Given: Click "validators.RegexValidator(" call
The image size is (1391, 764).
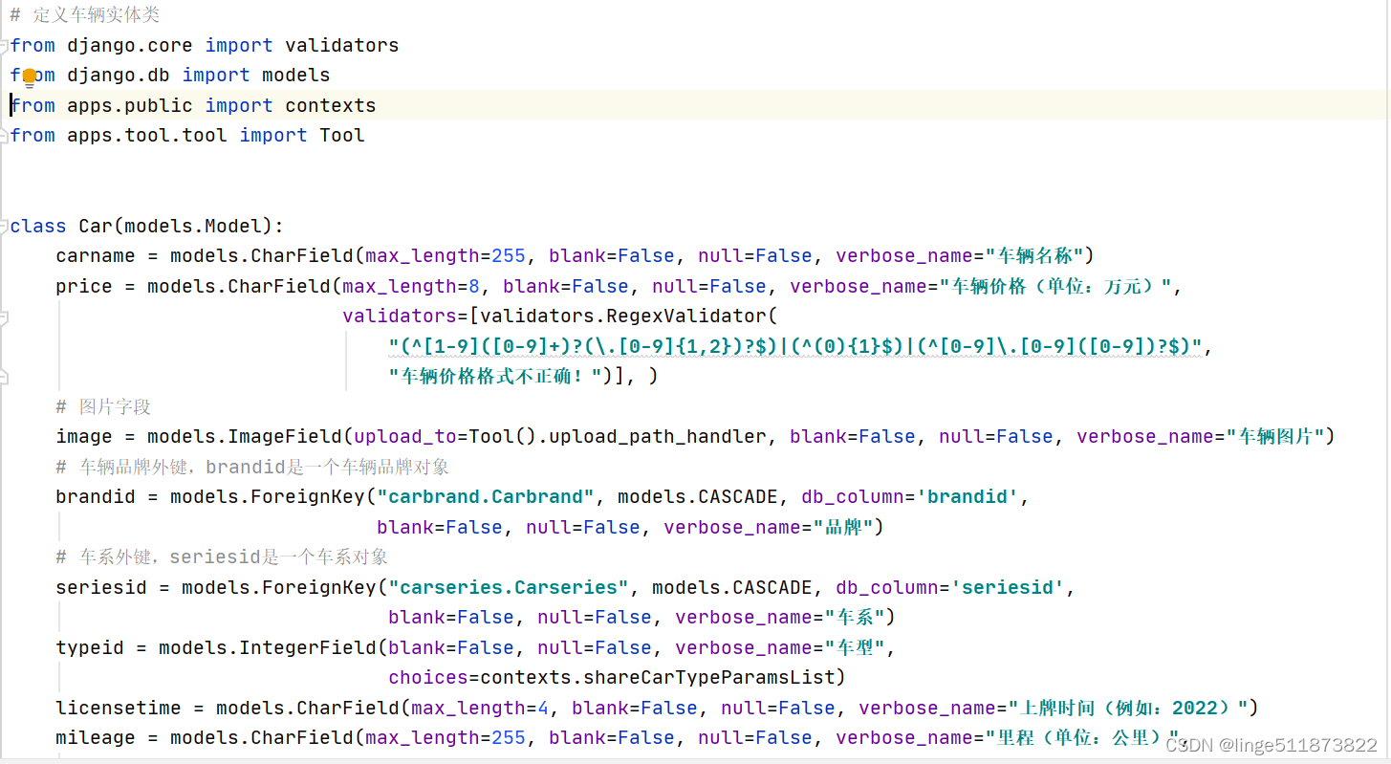Looking at the screenshot, I should pyautogui.click(x=631, y=316).
